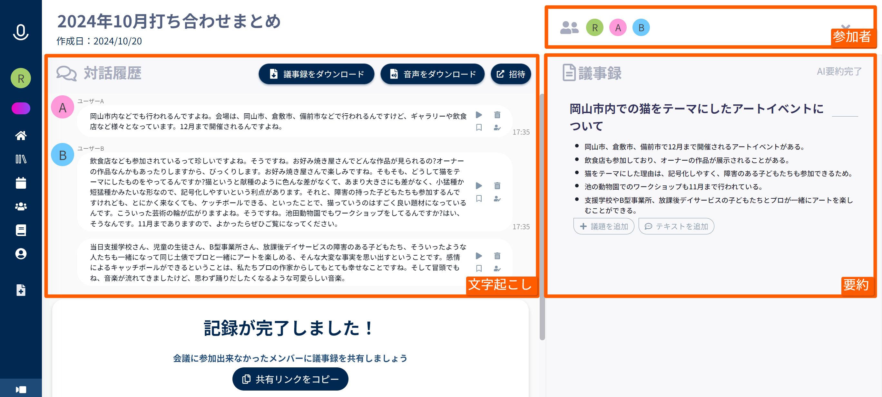
Task: Change speaker on User B's message
Action: pos(497,199)
